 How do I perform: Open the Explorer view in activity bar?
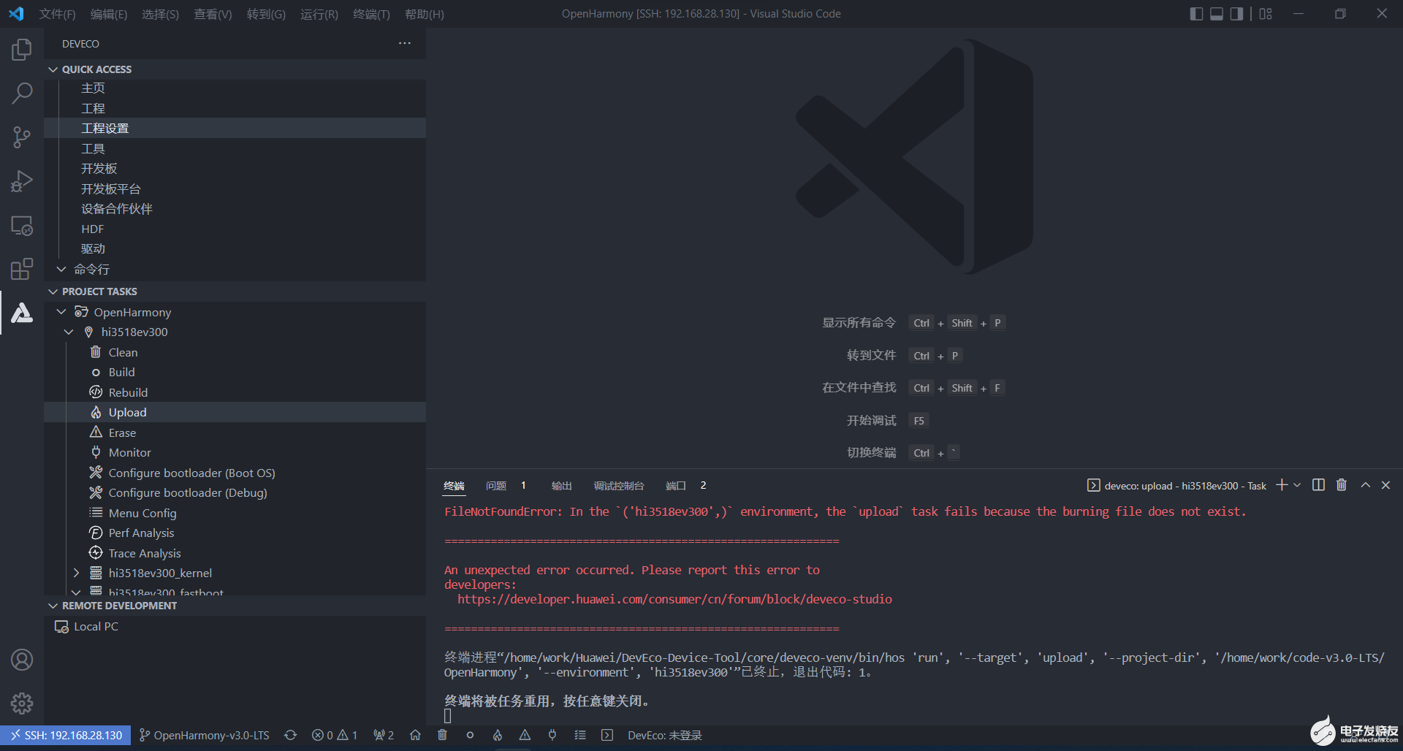22,50
